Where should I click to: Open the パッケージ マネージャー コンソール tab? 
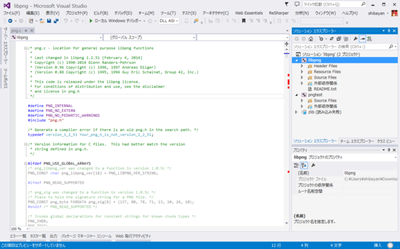point(86,236)
